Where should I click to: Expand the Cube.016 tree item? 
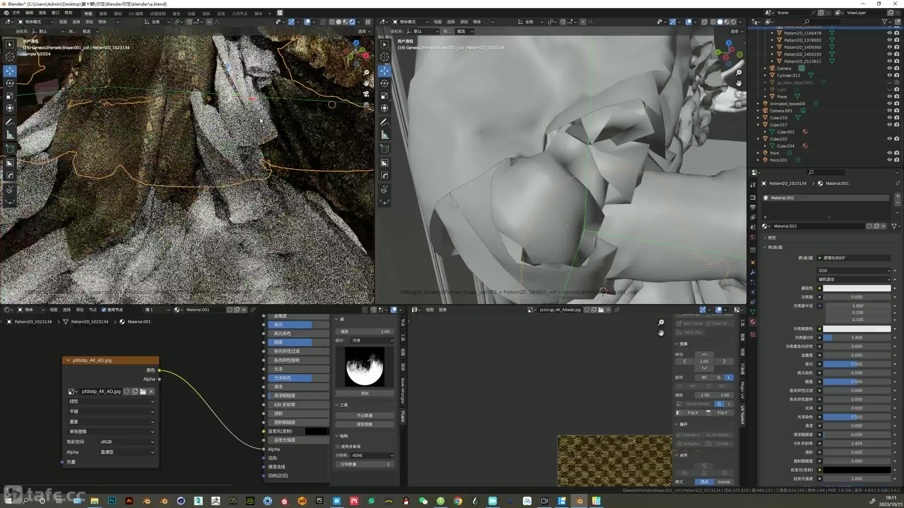[x=758, y=118]
